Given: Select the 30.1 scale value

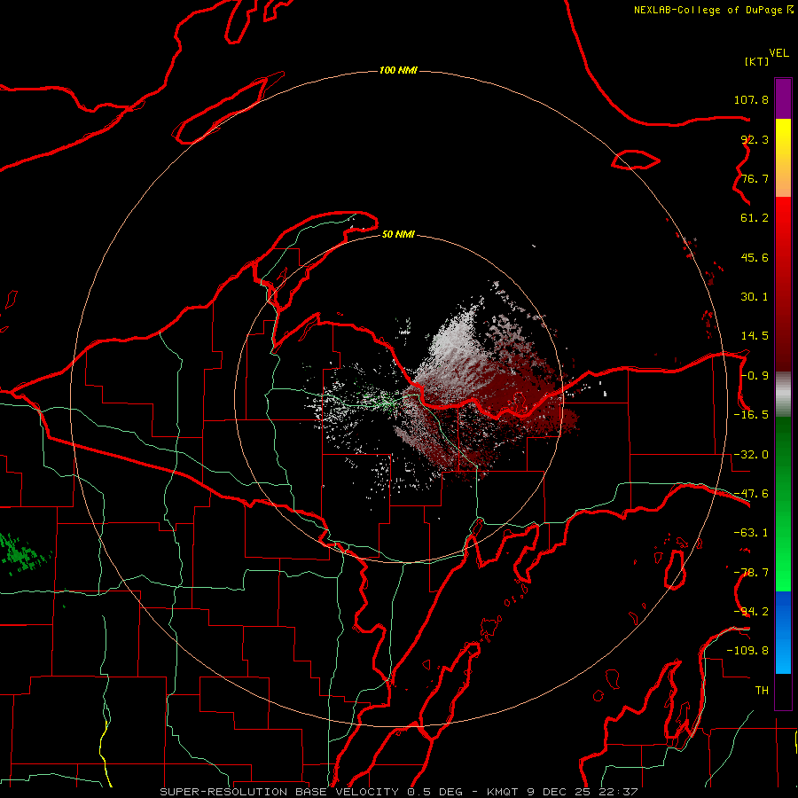Looking at the screenshot, I should point(755,297).
